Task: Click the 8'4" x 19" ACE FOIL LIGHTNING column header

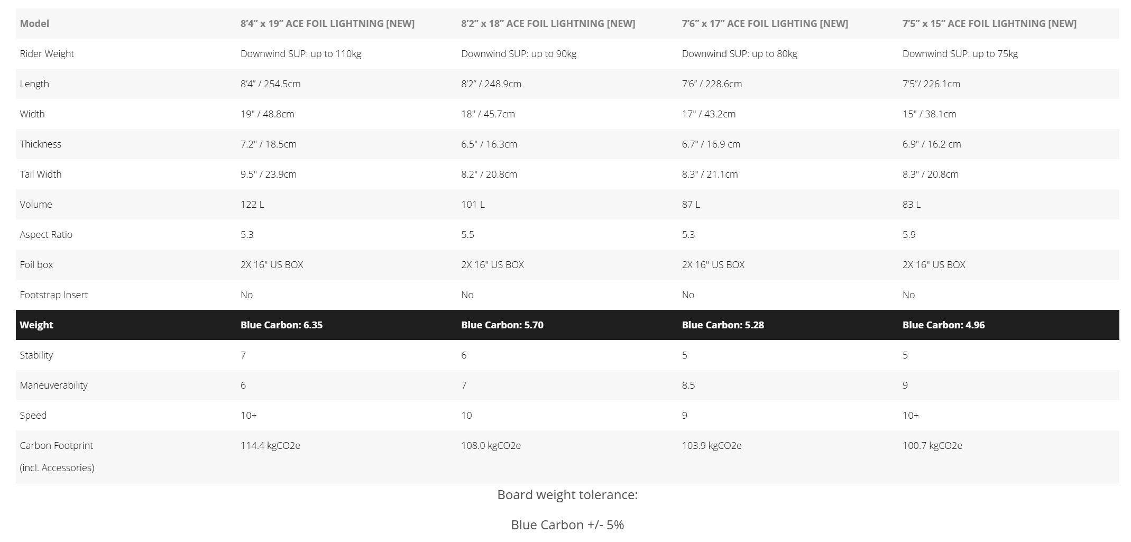Action: [x=327, y=23]
